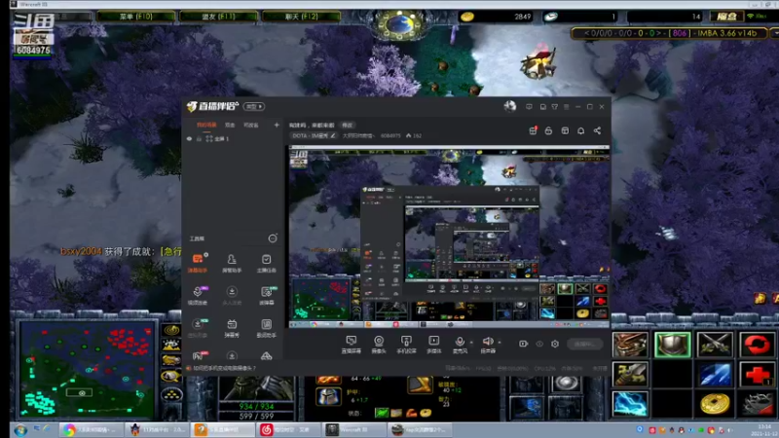The width and height of the screenshot is (779, 438).
Task: Click the game minimap
Action: (87, 370)
